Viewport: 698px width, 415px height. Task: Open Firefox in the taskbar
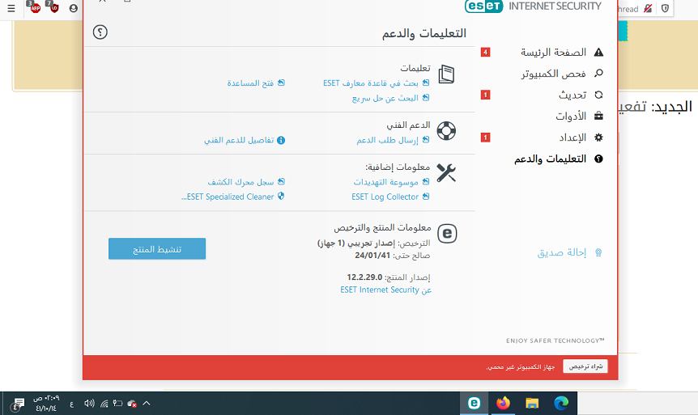click(503, 403)
